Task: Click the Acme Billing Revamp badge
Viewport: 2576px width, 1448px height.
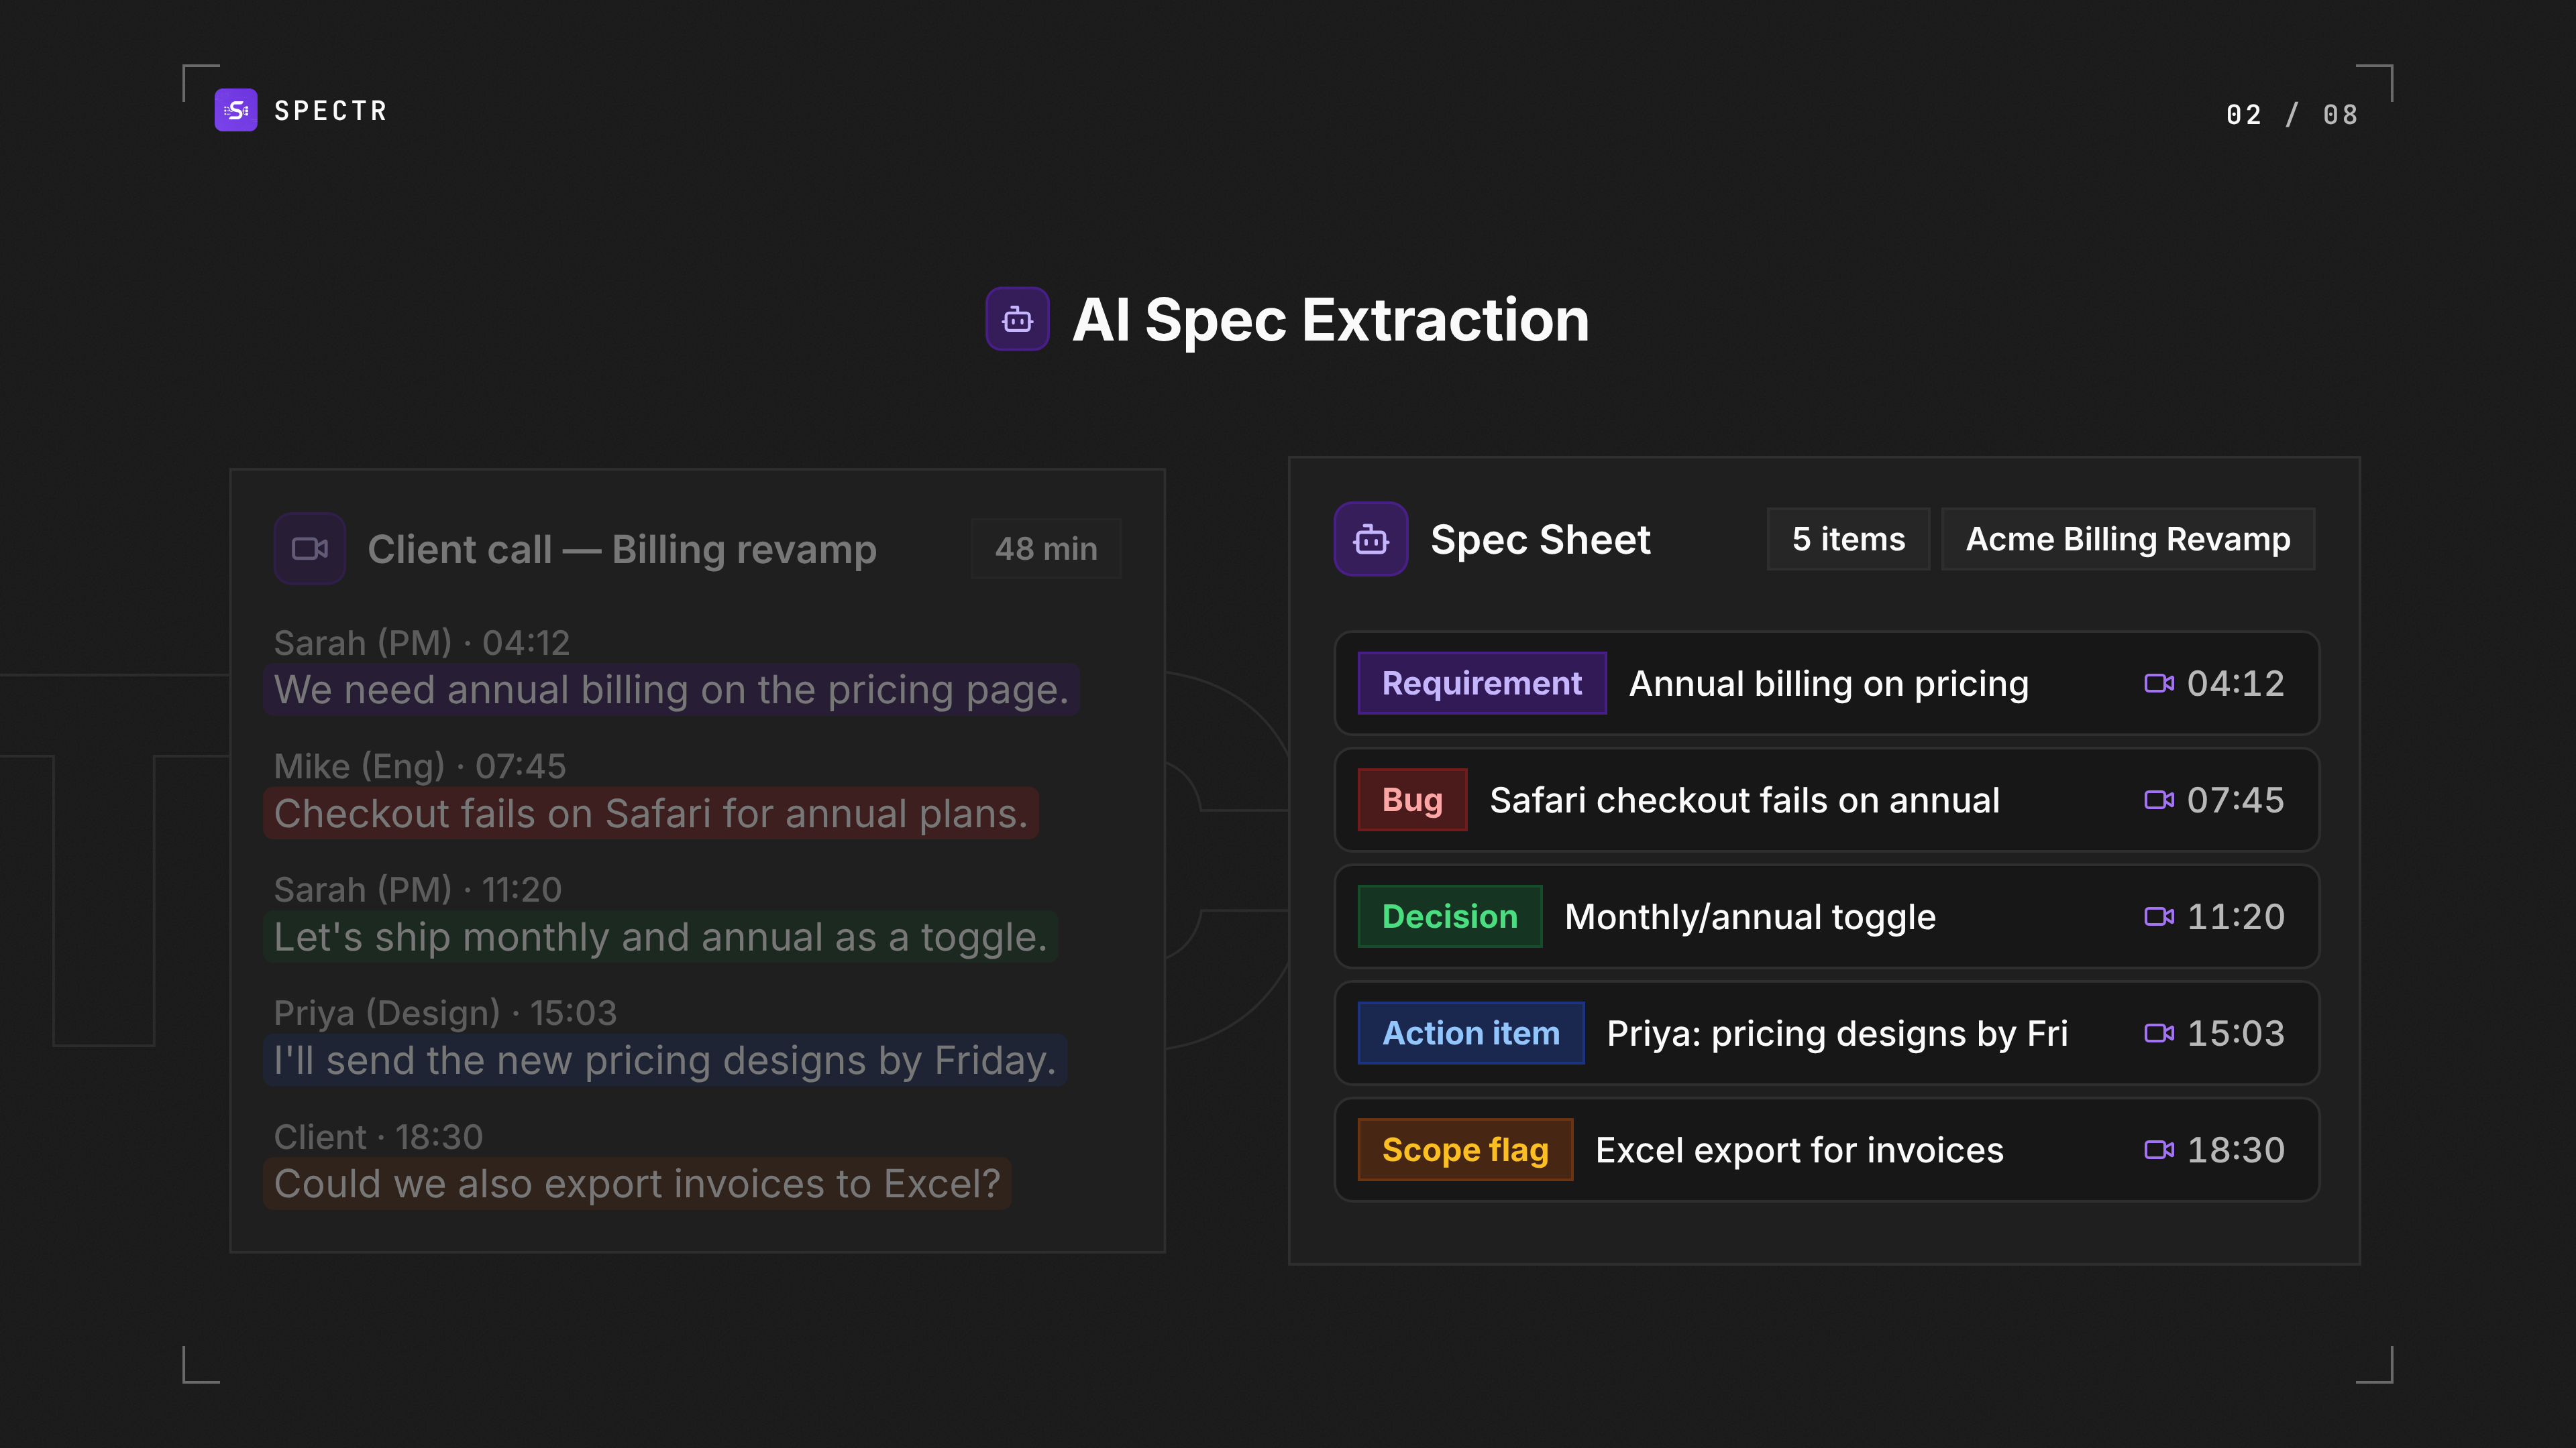Action: click(x=2128, y=540)
